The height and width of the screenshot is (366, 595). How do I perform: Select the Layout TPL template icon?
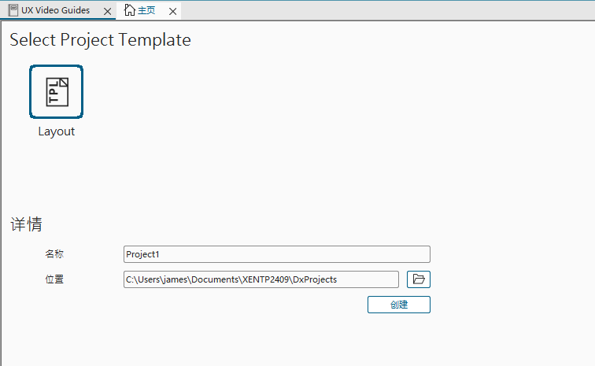tap(56, 91)
